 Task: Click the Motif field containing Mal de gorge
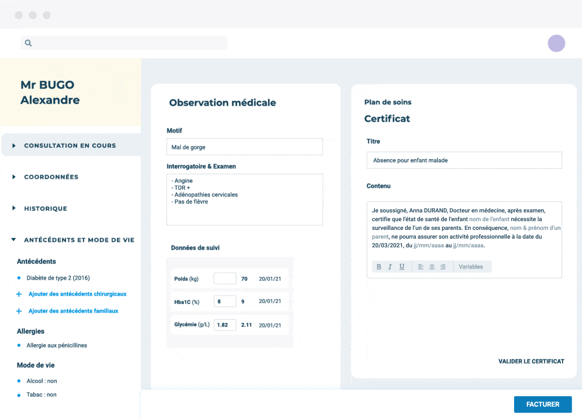tap(244, 147)
